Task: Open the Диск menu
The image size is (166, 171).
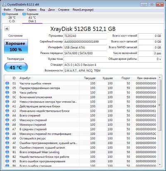Action: tap(51, 10)
